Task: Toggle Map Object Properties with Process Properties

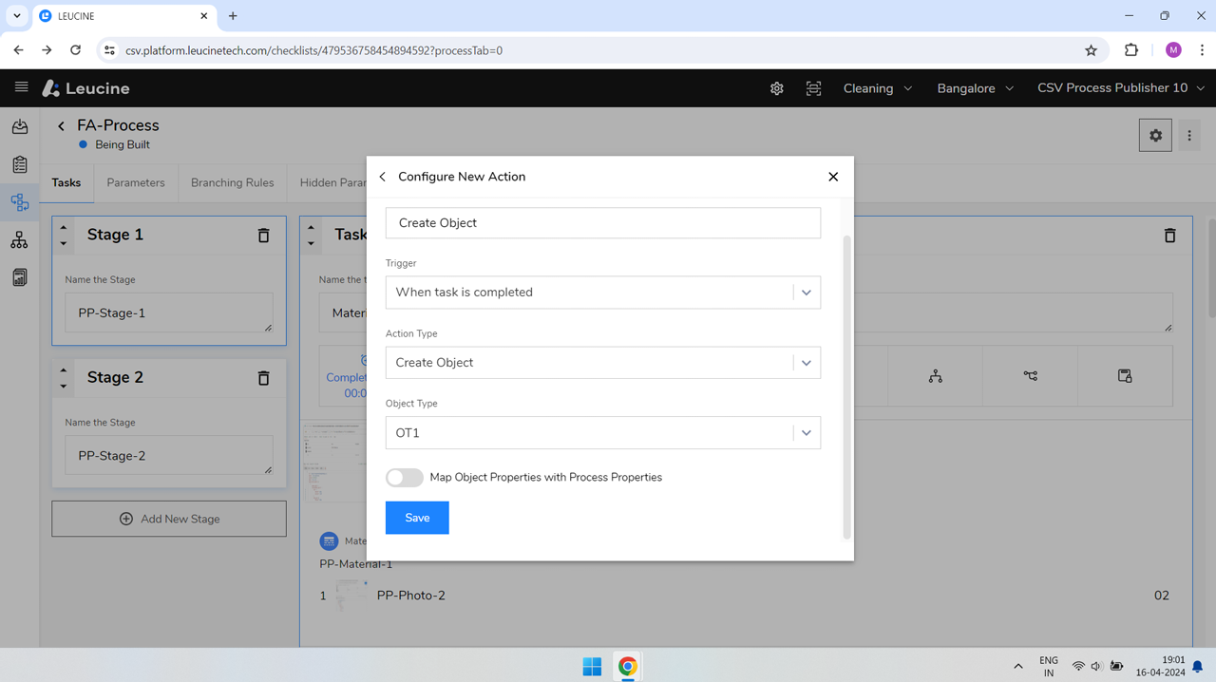Action: (405, 478)
